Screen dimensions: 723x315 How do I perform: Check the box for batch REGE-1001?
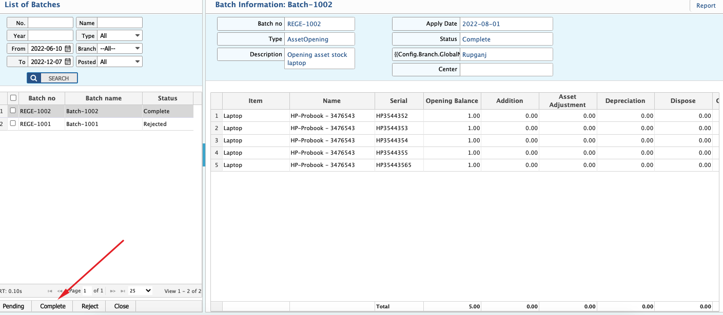click(13, 123)
